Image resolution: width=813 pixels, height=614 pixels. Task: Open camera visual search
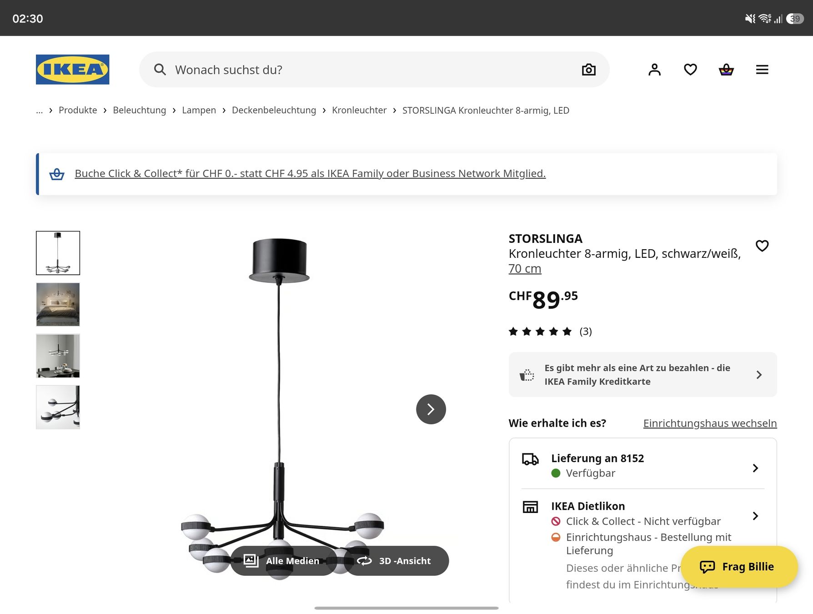pos(589,70)
